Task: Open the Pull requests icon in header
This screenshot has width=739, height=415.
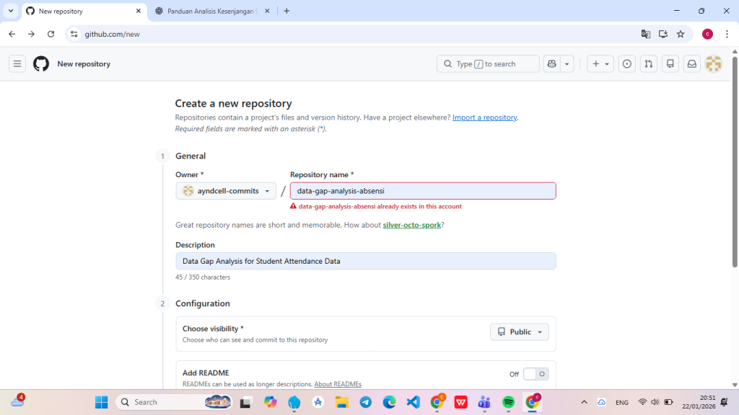Action: pyautogui.click(x=649, y=64)
